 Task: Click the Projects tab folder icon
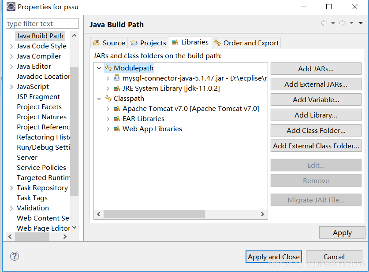(134, 43)
